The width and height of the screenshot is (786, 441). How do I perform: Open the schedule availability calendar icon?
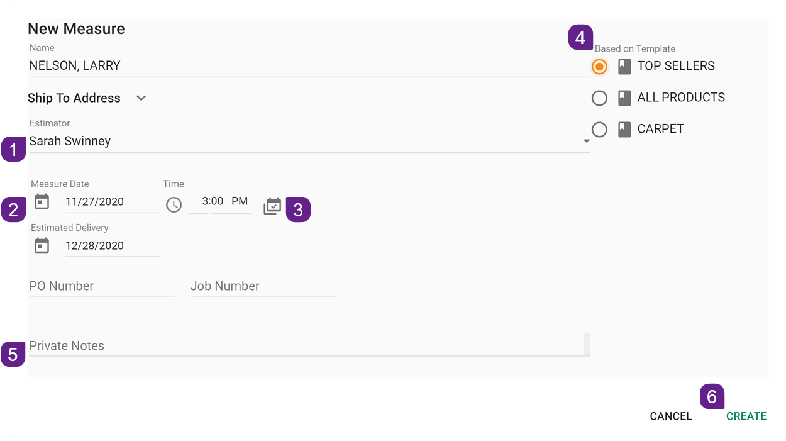point(272,206)
